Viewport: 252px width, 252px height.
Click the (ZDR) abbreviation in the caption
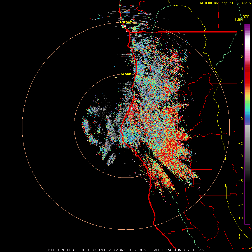(120, 250)
